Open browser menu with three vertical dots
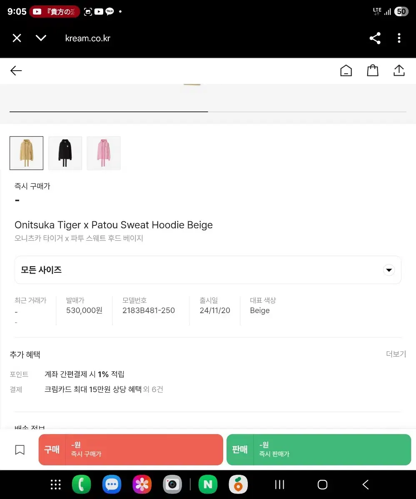 point(399,38)
